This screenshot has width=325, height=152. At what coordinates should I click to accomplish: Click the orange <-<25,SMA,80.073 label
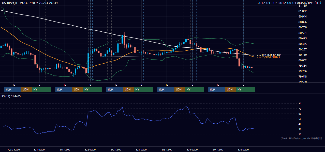268,57
